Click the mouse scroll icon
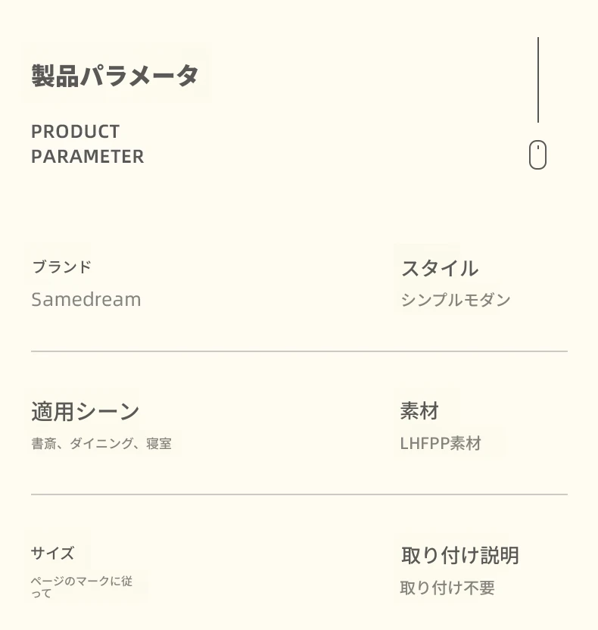This screenshot has width=598, height=630. [x=537, y=154]
